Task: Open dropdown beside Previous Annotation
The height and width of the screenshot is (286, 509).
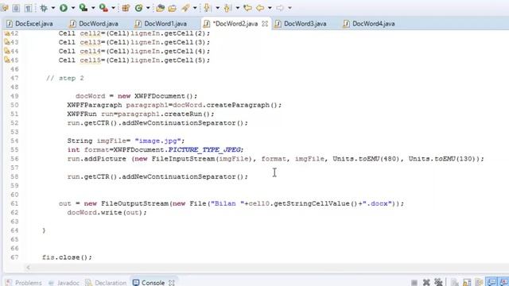Action: (x=238, y=8)
